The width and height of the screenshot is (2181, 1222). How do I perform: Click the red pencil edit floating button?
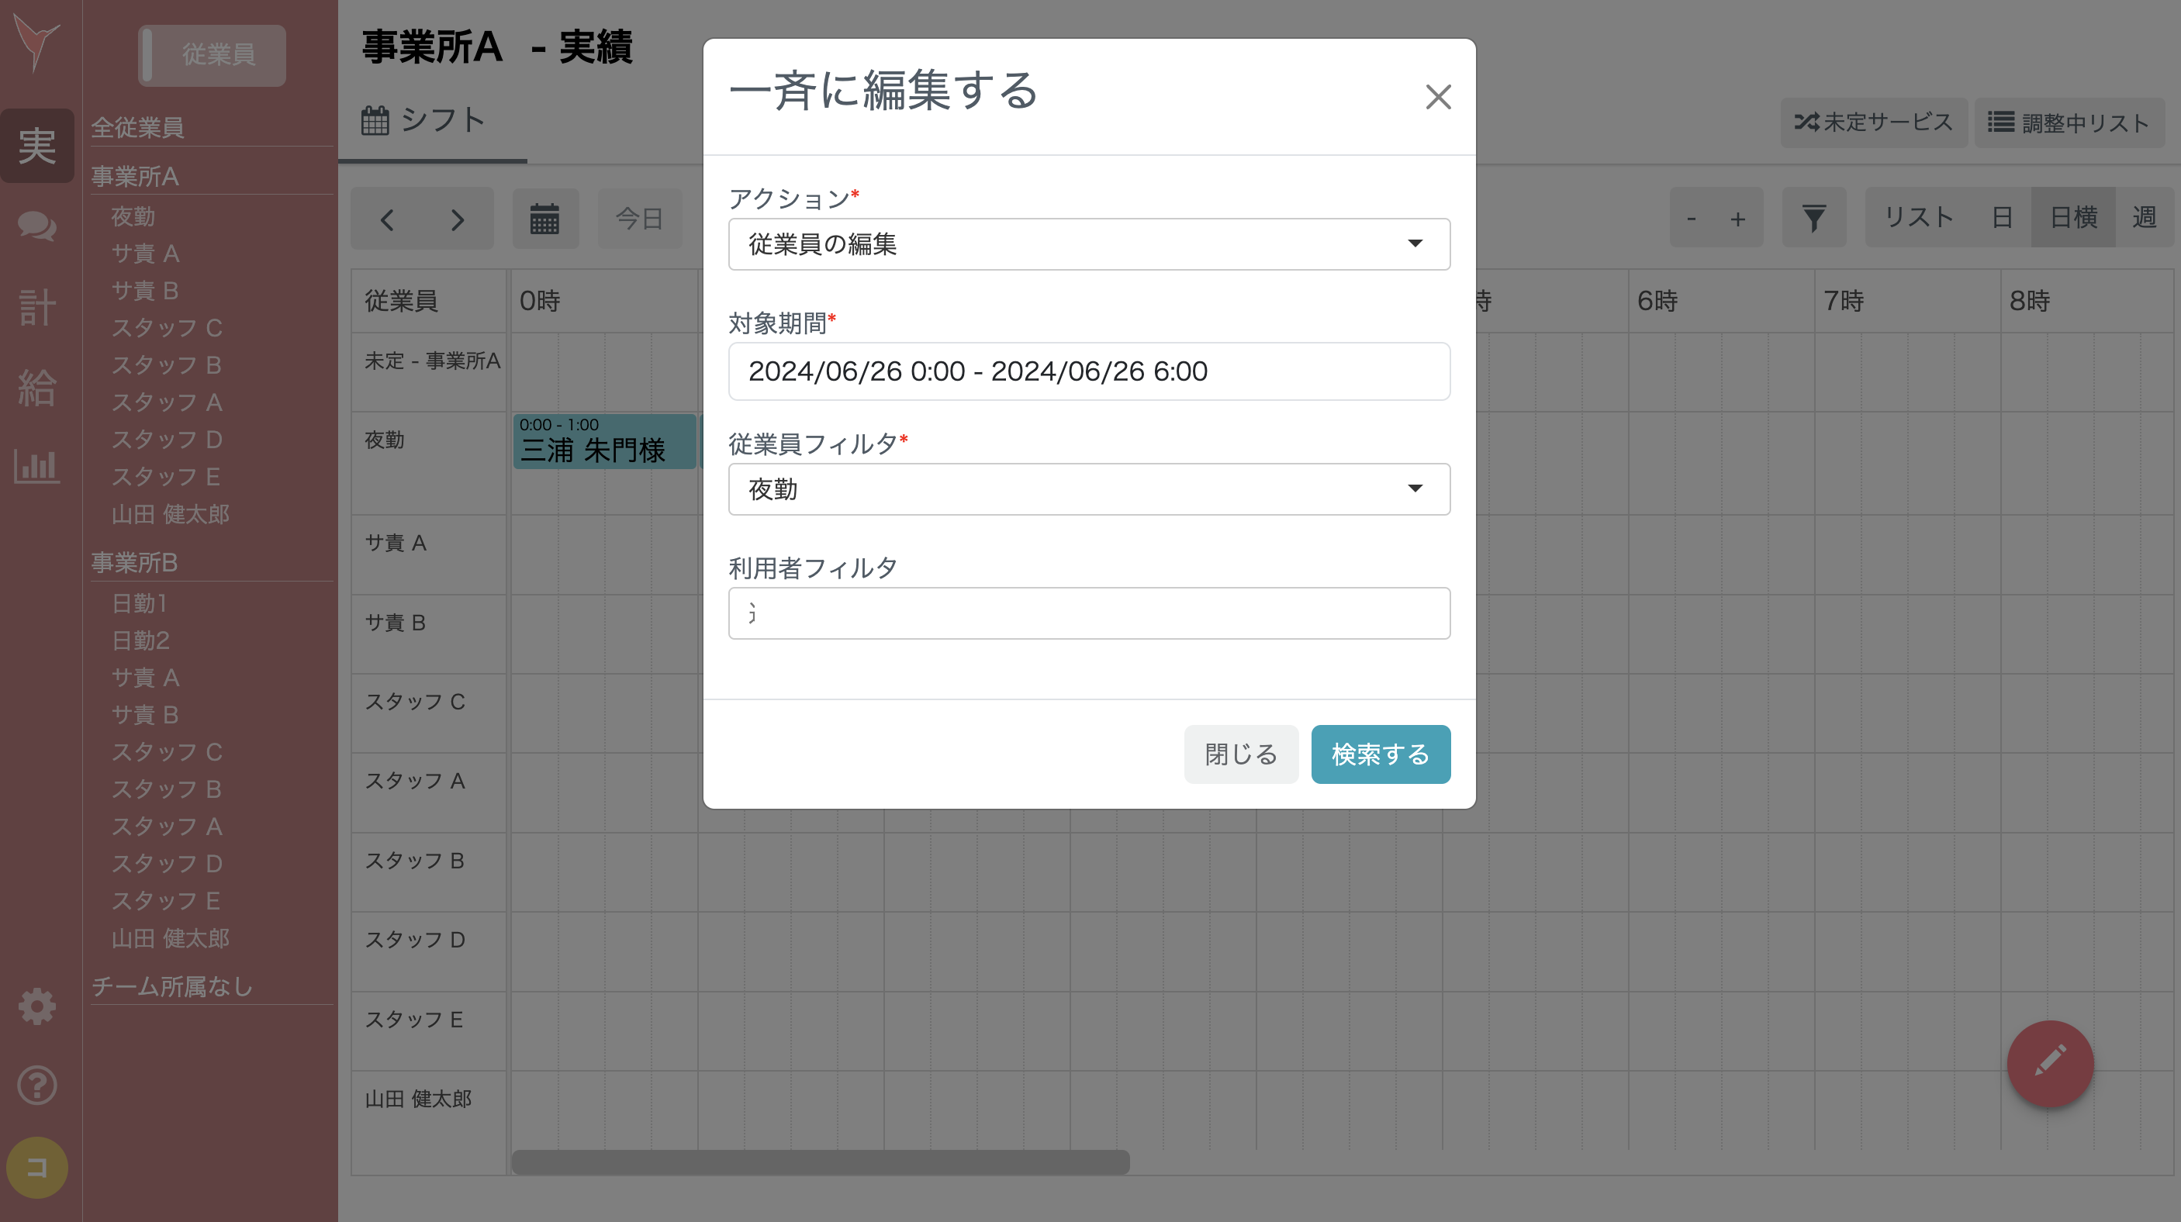(x=2049, y=1063)
